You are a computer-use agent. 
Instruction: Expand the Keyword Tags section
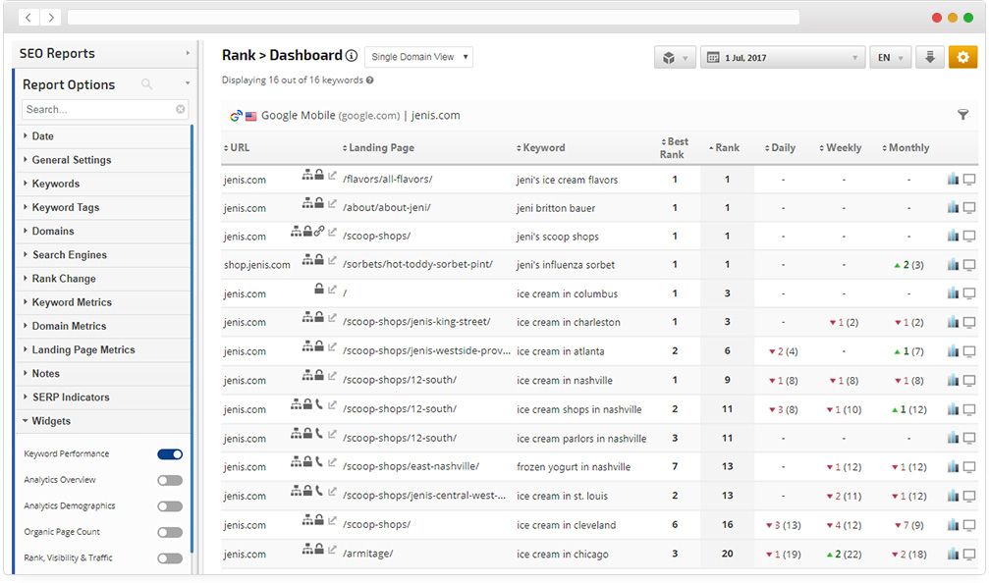[x=66, y=207]
